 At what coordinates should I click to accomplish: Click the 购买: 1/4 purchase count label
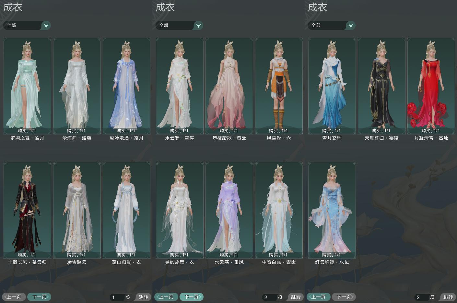coord(278,131)
